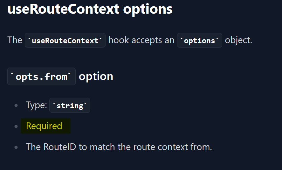Click the "hook accepts an" text

[141, 40]
